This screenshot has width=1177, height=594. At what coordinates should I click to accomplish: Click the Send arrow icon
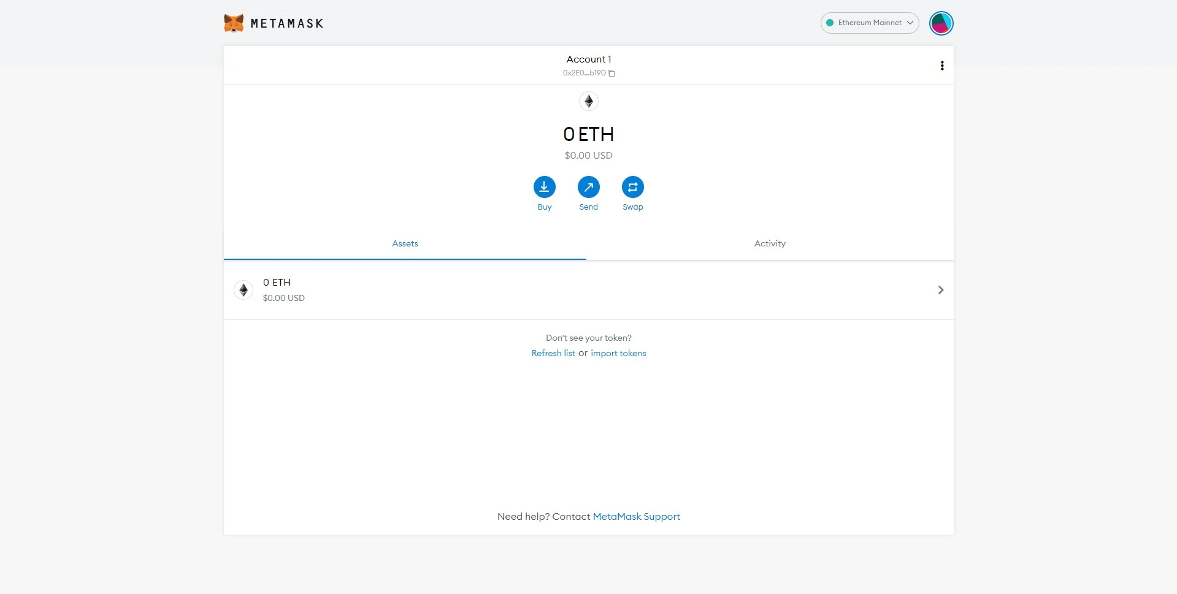589,187
